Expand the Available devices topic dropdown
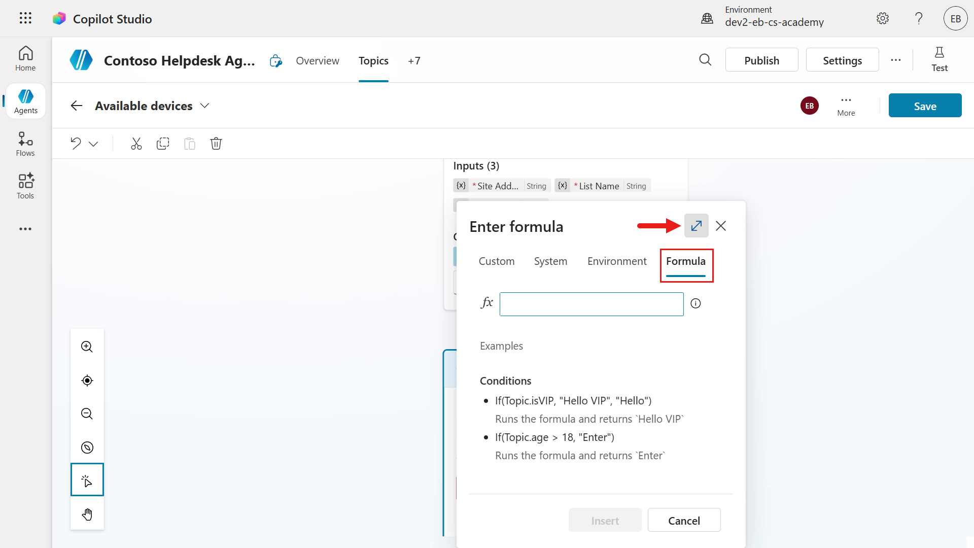Viewport: 974px width, 548px height. pos(204,106)
